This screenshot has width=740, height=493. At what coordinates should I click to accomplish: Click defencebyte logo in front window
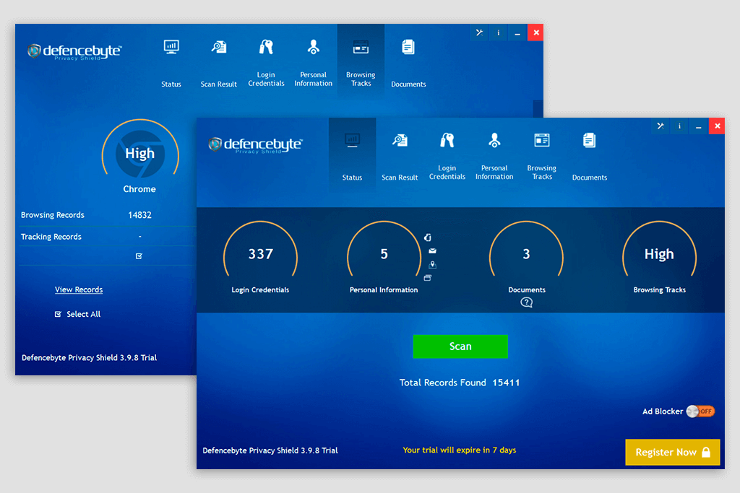(x=255, y=144)
